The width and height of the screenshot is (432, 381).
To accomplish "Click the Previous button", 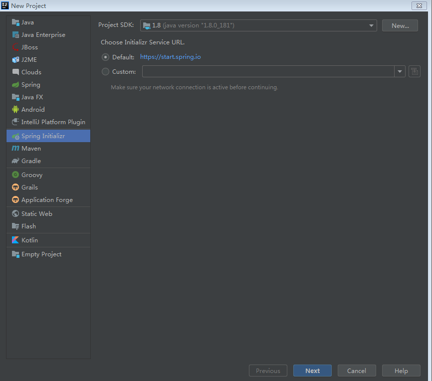I will pos(268,371).
